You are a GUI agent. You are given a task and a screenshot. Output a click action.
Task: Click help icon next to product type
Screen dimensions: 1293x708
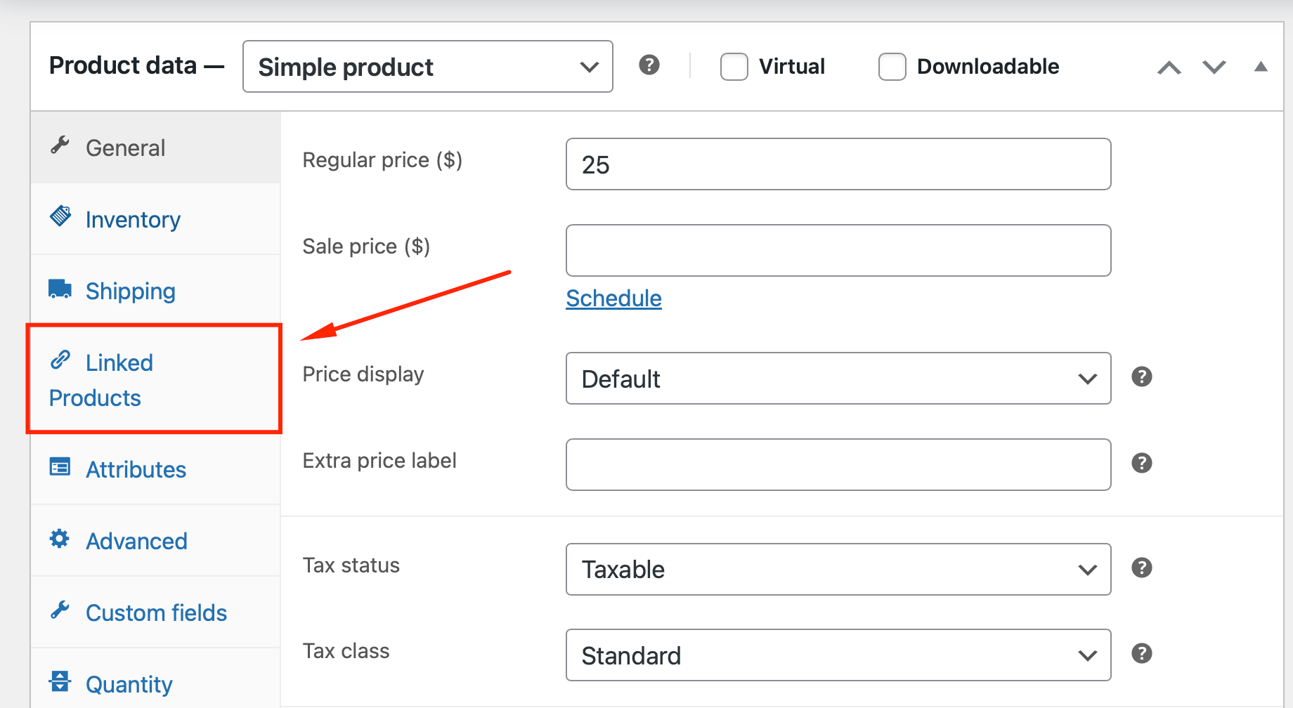point(649,65)
